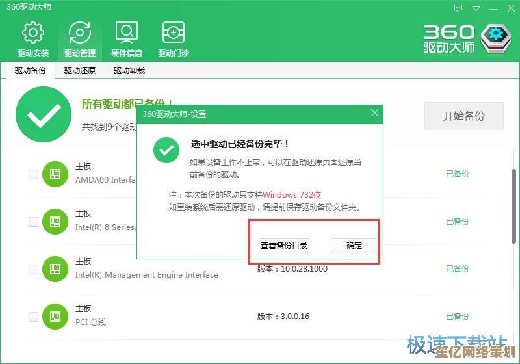Switch to the 驱动卸载 tab
The width and height of the screenshot is (520, 364).
pyautogui.click(x=129, y=71)
